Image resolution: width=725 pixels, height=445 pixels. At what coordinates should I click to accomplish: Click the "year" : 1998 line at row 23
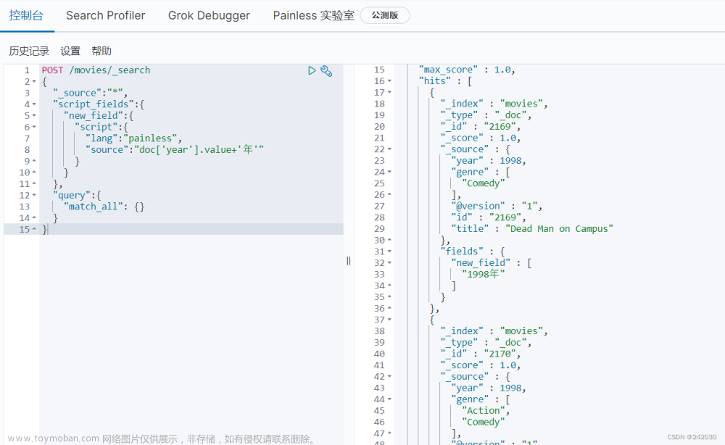[x=488, y=161]
